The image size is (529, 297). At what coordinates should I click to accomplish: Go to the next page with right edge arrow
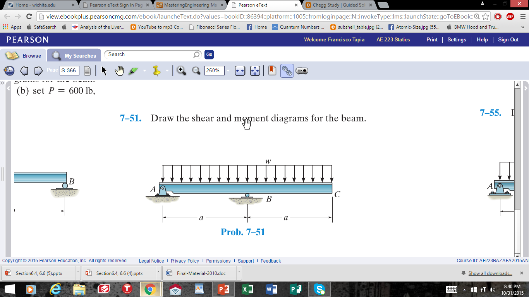(526, 88)
